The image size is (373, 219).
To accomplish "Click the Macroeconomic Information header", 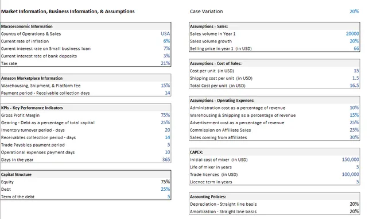I will click(26, 26).
